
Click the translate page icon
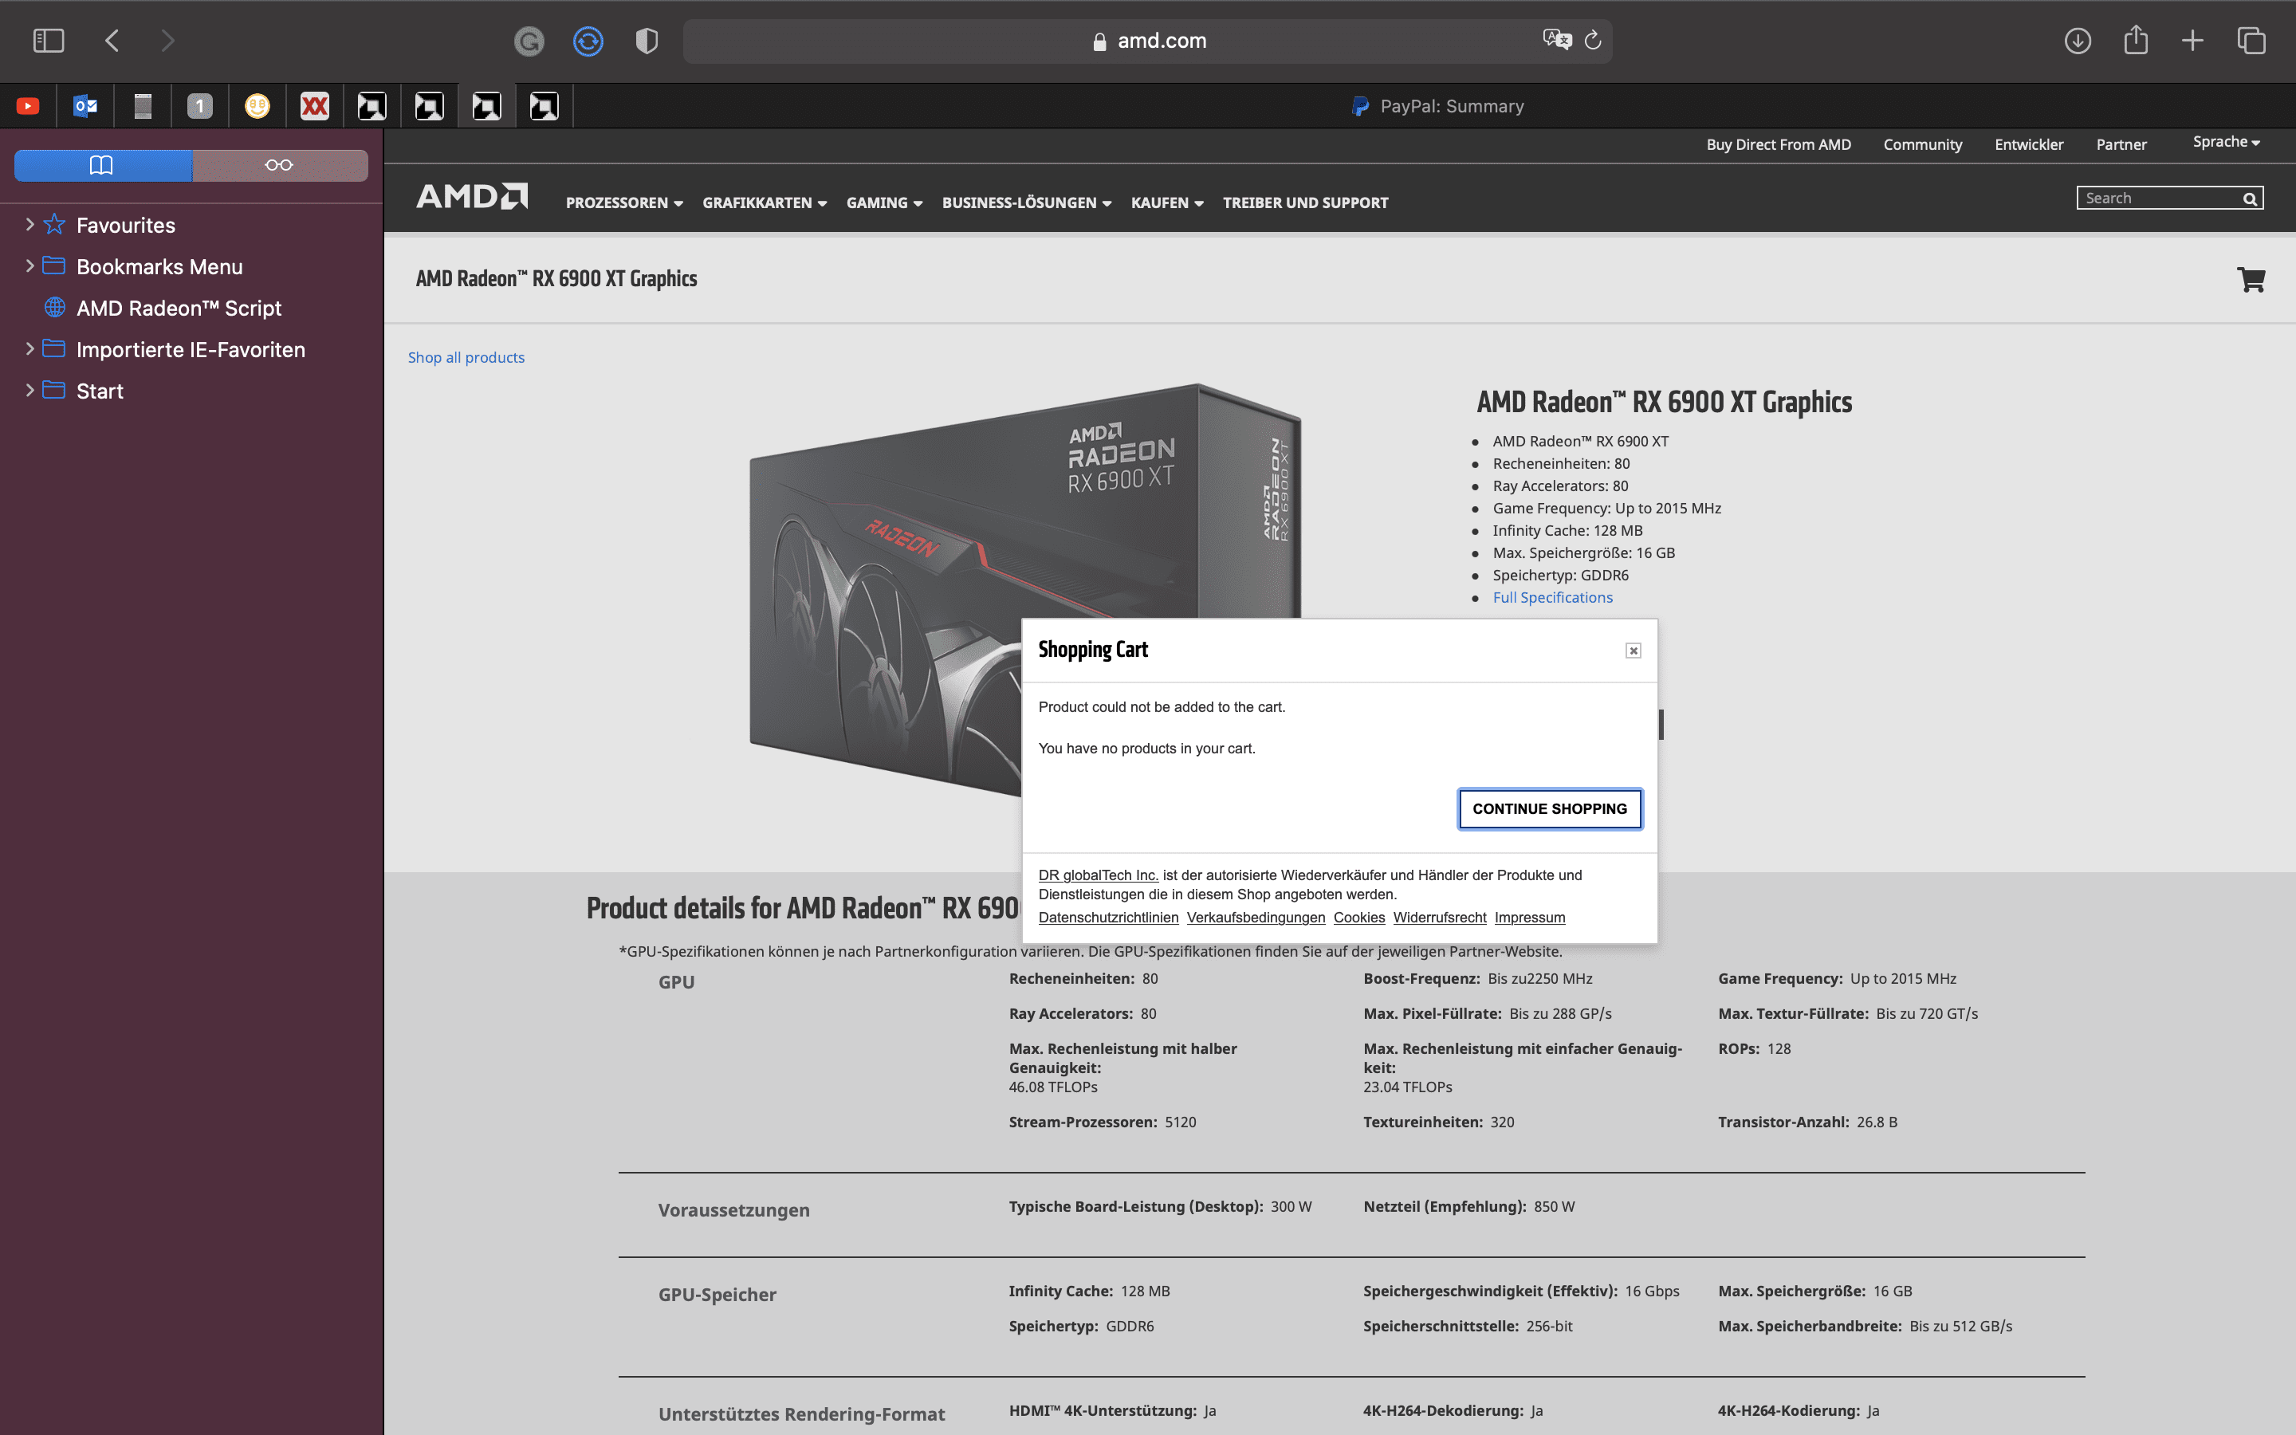point(1557,40)
